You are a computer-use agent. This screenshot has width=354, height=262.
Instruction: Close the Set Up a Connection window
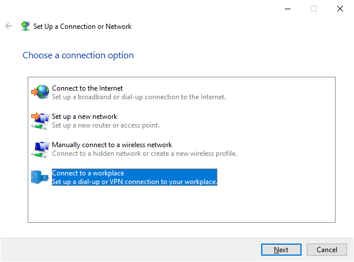[x=340, y=9]
